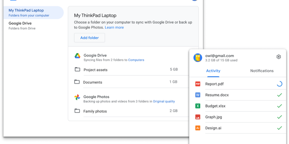Click the green checkmark for Design.ai

tap(279, 128)
